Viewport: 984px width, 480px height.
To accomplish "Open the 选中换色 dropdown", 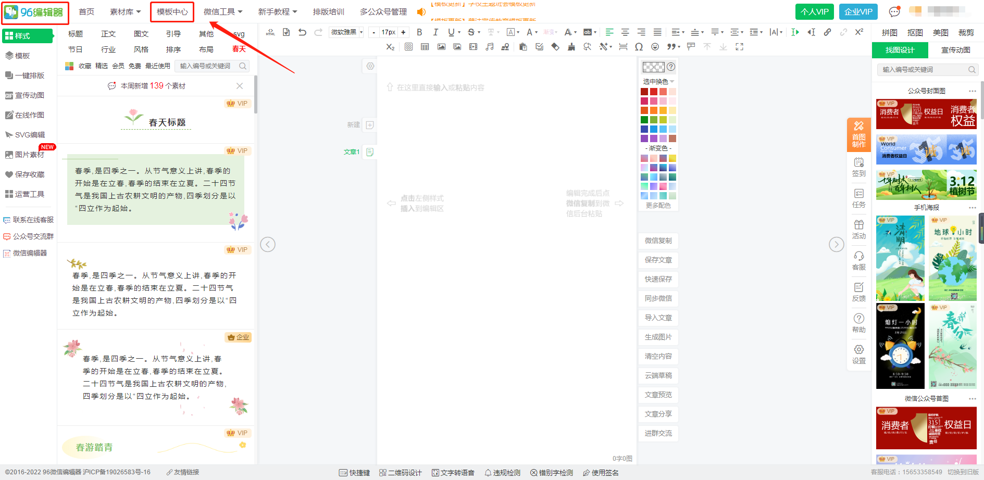I will pyautogui.click(x=658, y=82).
